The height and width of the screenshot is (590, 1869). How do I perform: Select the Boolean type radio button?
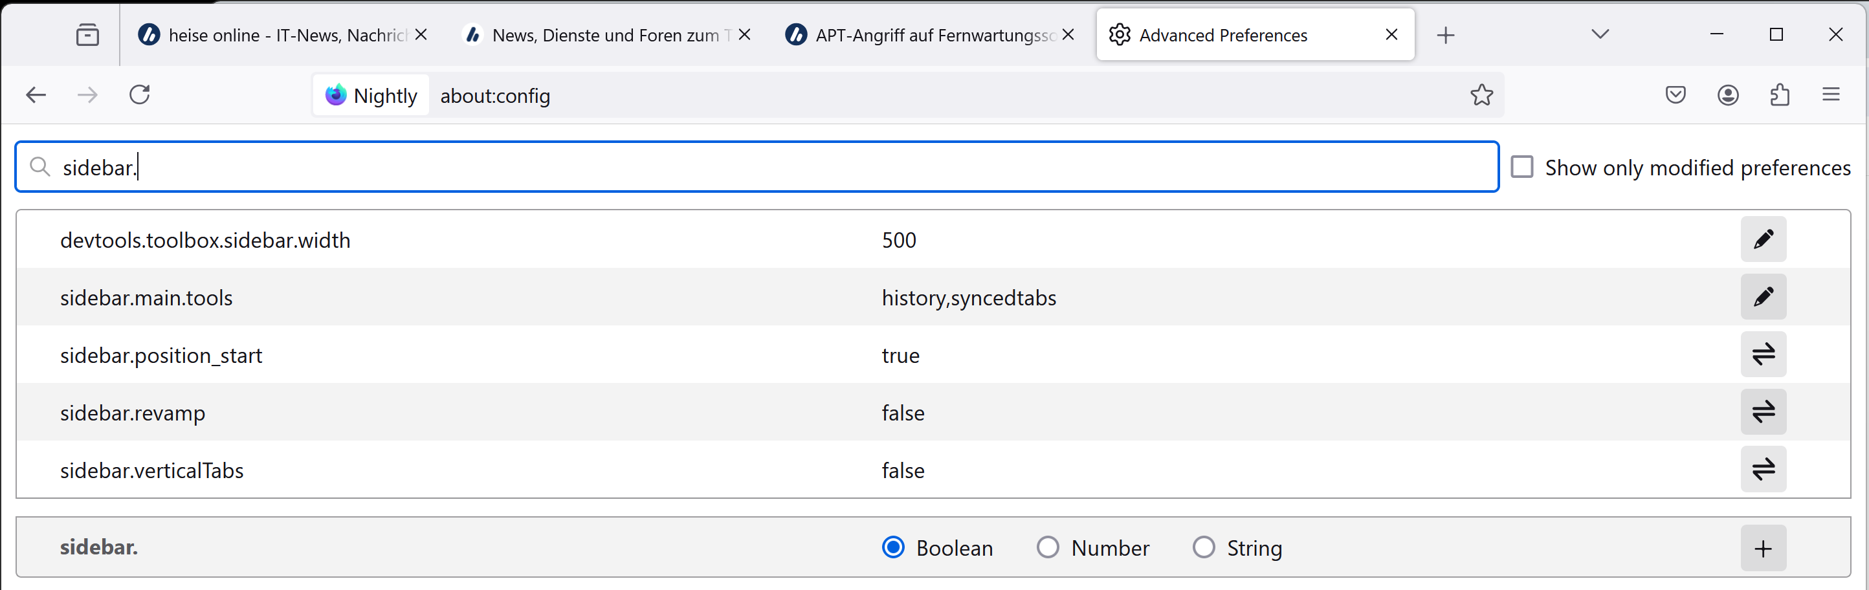(x=893, y=547)
